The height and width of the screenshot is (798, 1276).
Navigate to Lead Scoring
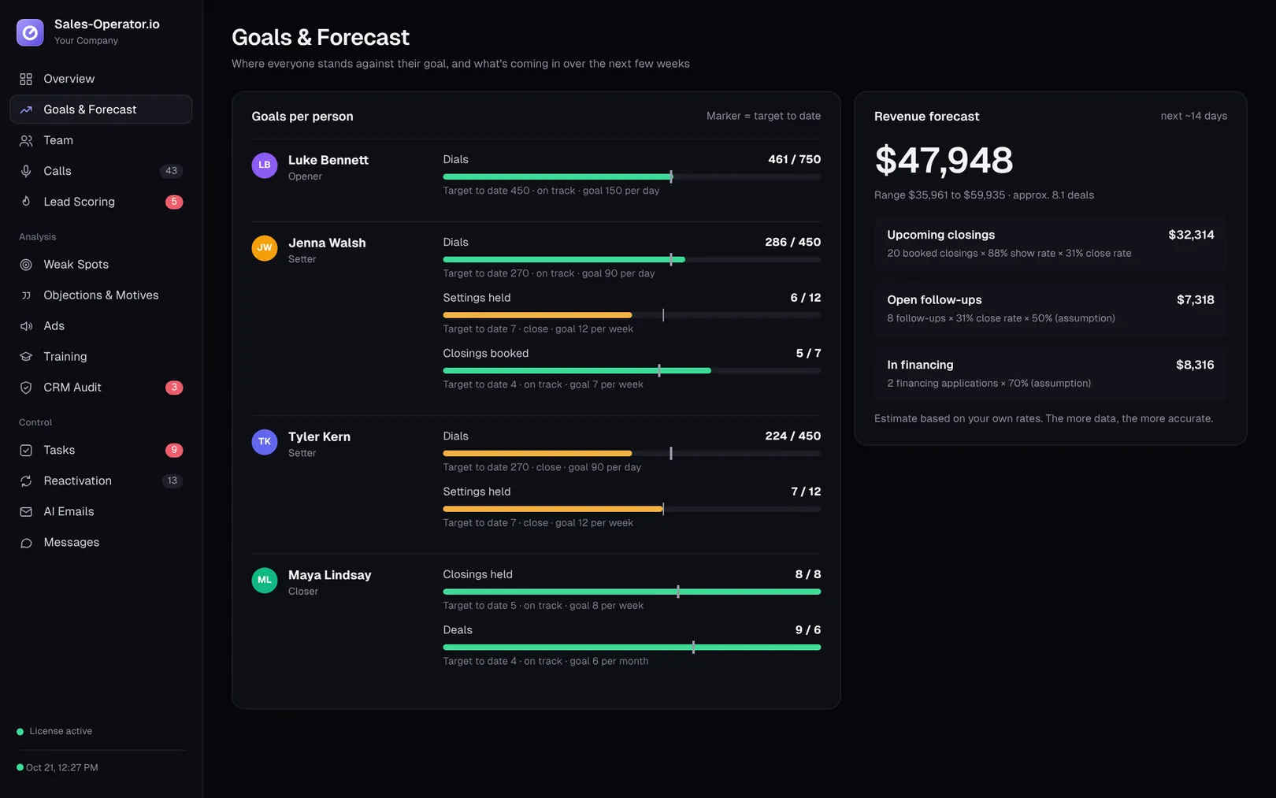[101, 202]
